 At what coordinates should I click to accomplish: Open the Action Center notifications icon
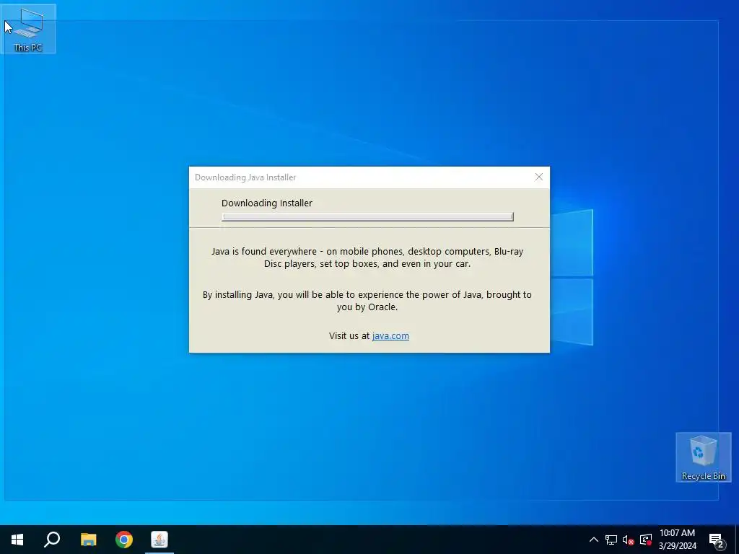coord(717,540)
